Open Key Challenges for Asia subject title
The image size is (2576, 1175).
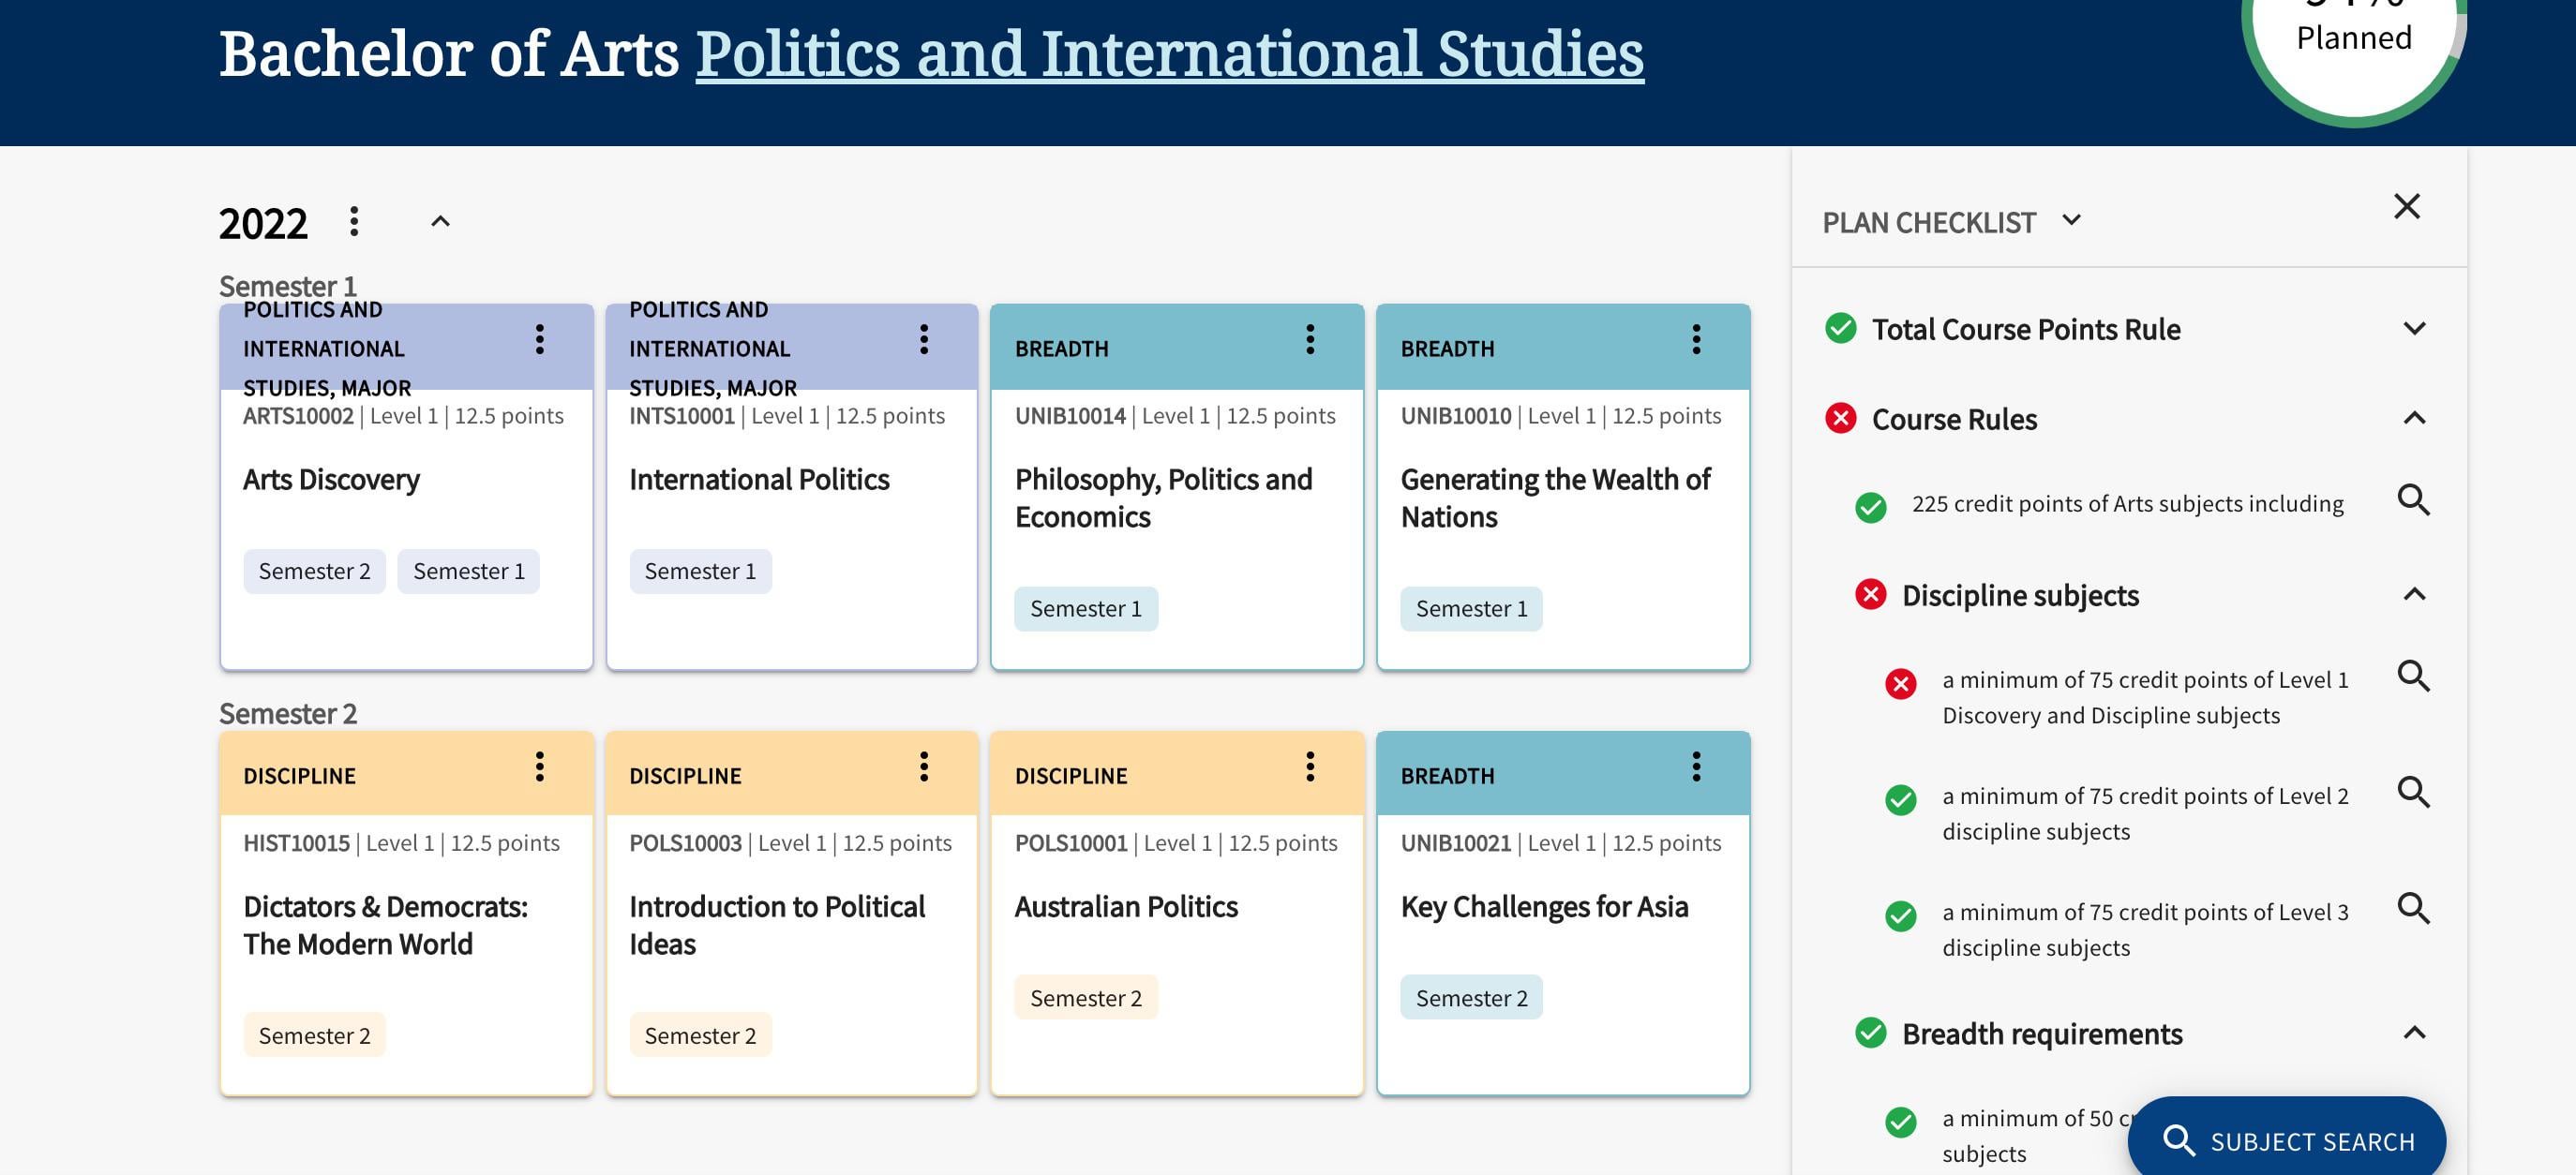click(1544, 907)
